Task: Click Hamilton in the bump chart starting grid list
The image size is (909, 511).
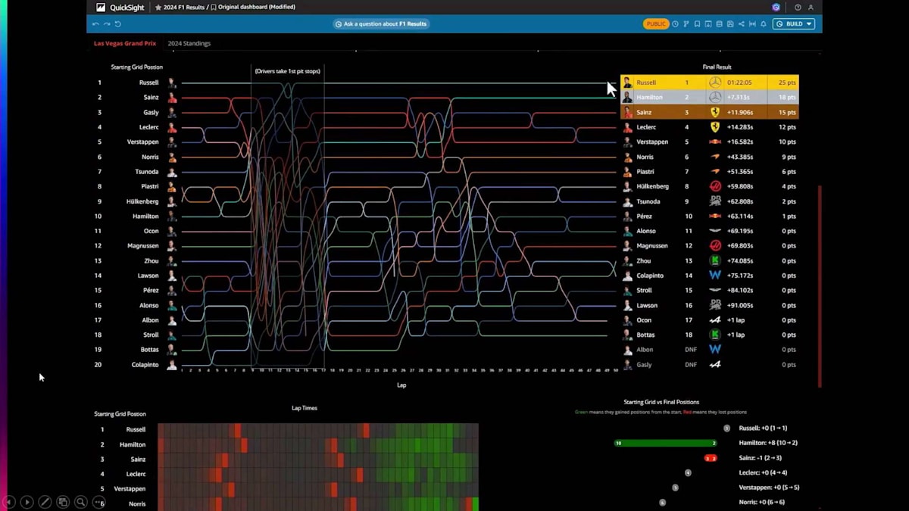Action: [x=146, y=216]
